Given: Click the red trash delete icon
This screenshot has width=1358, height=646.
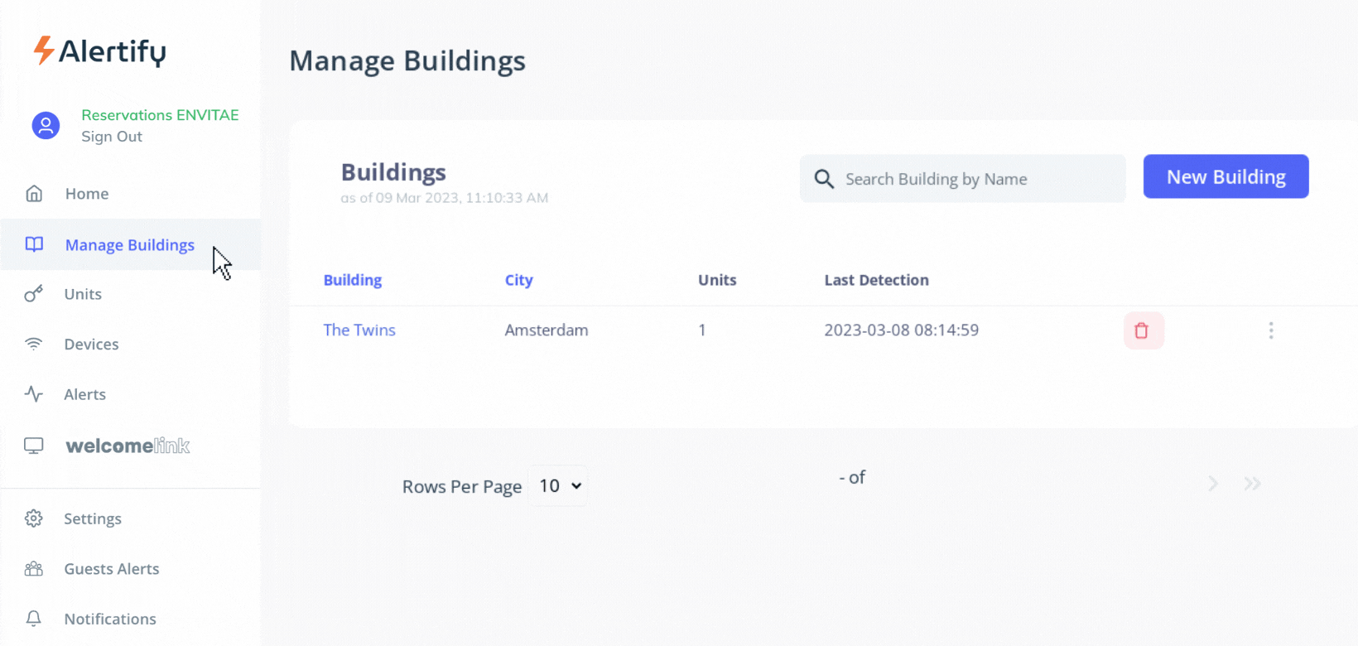Looking at the screenshot, I should click(x=1143, y=330).
